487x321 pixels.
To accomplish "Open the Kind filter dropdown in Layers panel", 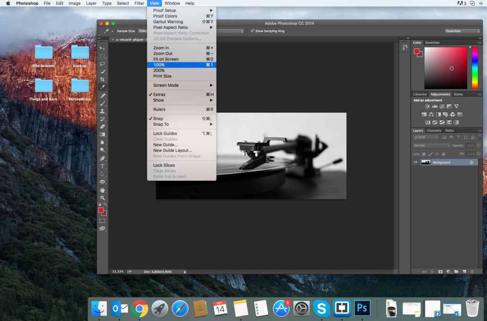I will tap(426, 137).
